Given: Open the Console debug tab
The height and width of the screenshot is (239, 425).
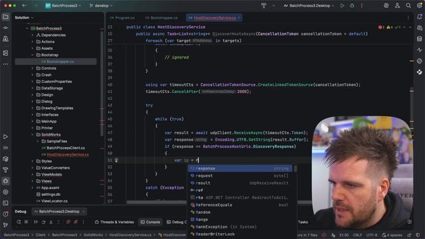Looking at the screenshot, I should click(x=150, y=222).
